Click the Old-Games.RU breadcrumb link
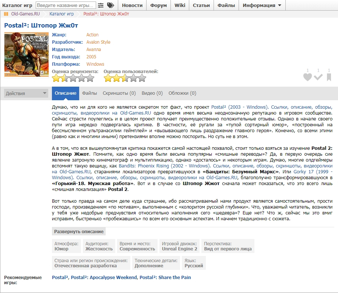This screenshot has height=293, width=338. tap(25, 14)
